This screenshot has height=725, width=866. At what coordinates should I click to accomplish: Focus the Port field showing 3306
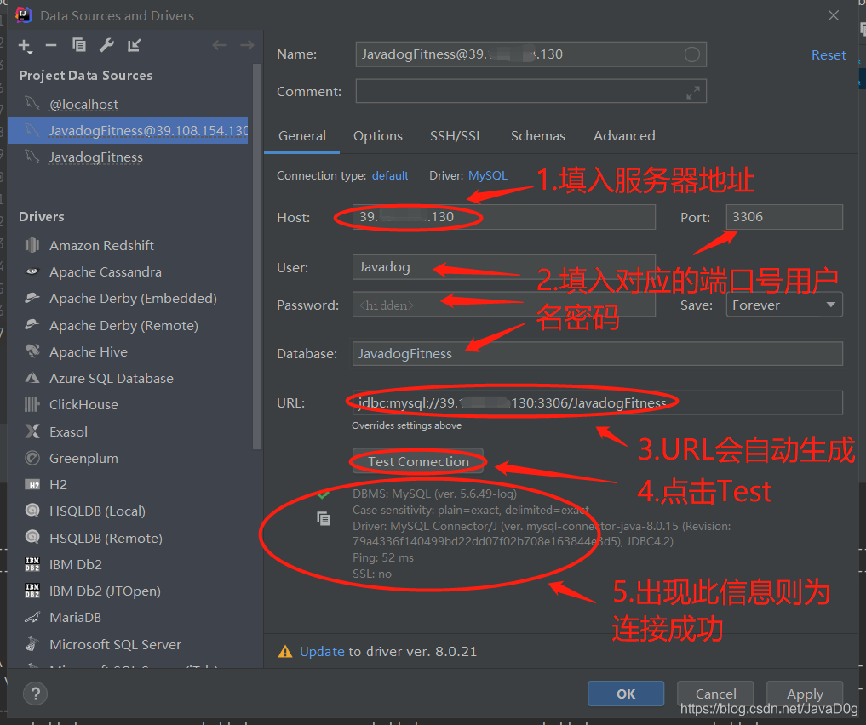tap(784, 217)
